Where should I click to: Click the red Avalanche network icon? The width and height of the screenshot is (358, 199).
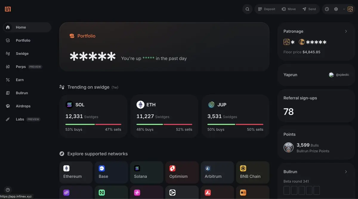tap(208, 192)
